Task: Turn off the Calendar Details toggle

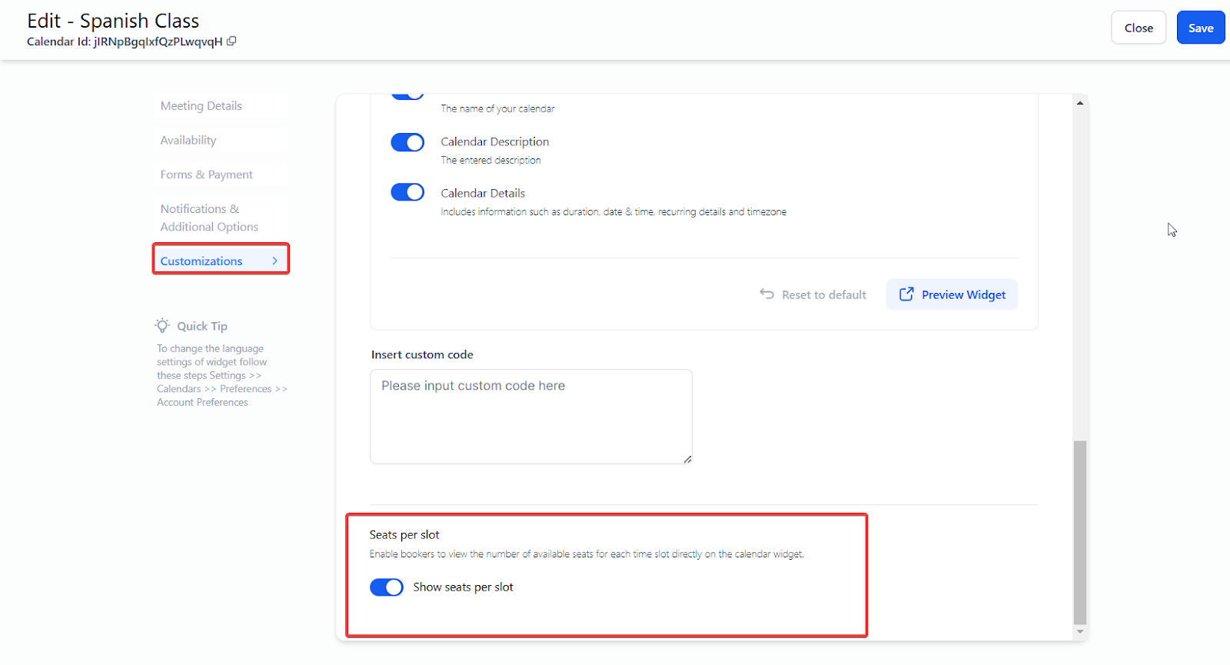Action: (407, 192)
